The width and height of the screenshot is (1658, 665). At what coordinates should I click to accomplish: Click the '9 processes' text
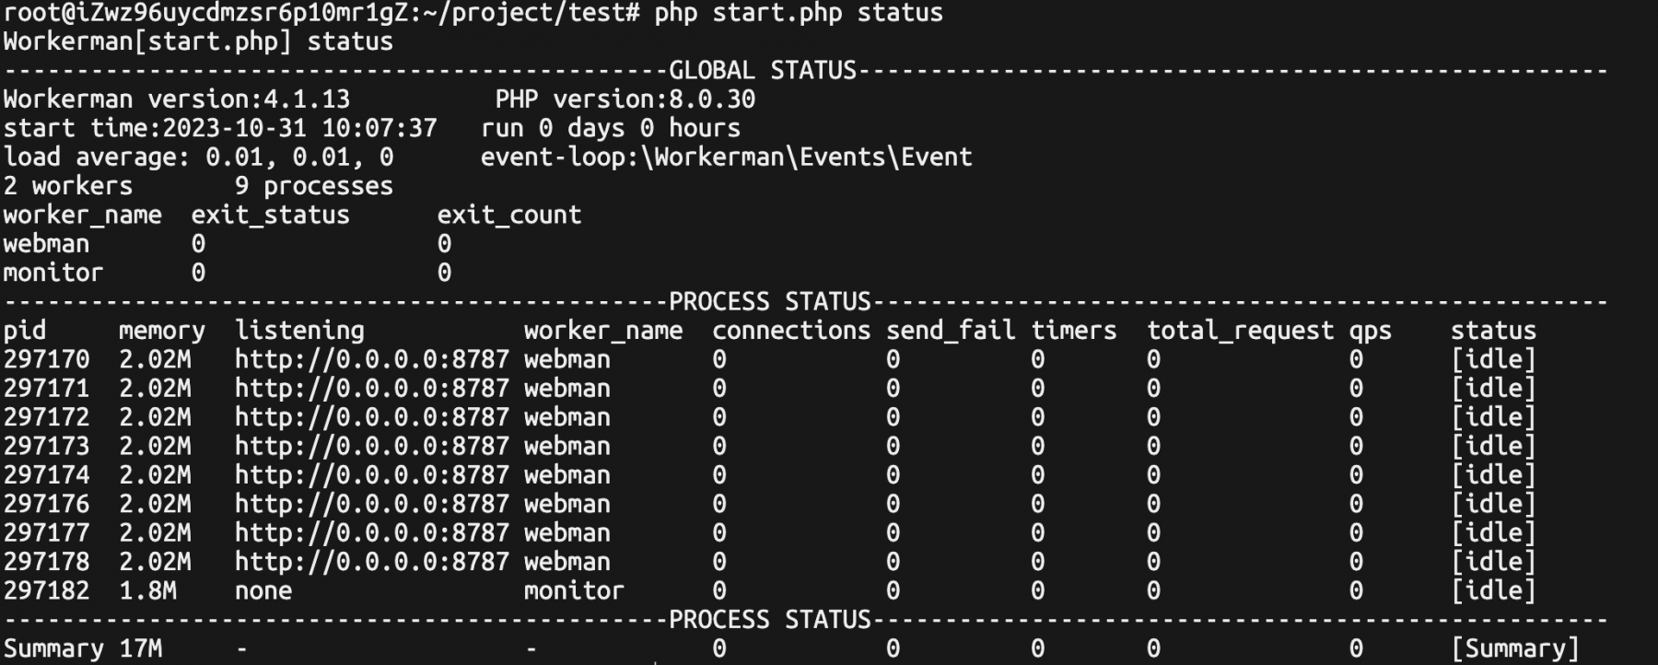click(314, 186)
